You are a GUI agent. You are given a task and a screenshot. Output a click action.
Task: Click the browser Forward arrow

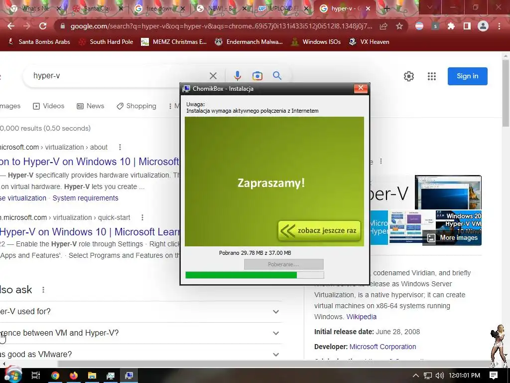tap(27, 26)
